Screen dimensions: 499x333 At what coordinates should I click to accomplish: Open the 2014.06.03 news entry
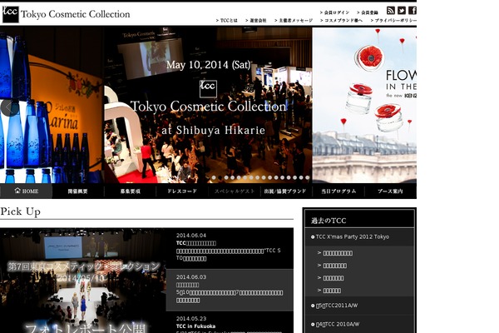(x=230, y=290)
